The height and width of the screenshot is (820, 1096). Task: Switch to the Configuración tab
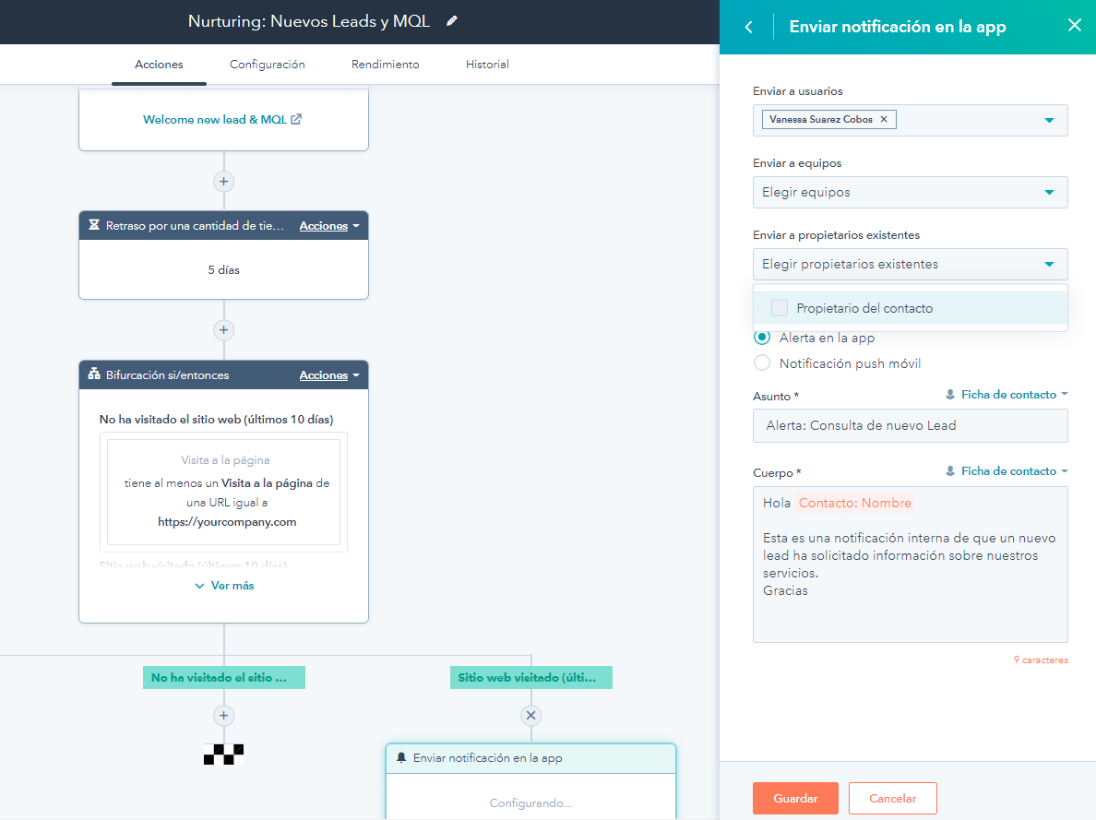point(267,65)
